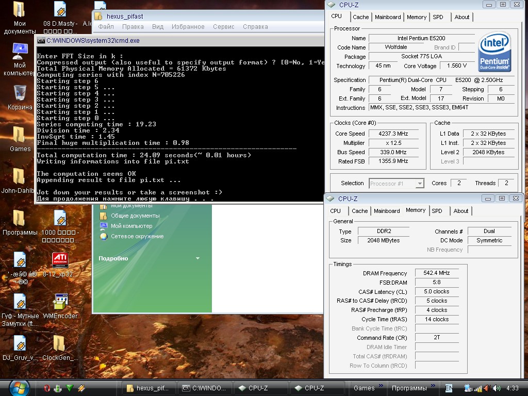Open the John-Dahlb desktop folder
This screenshot has height=396, width=528.
pyautogui.click(x=19, y=176)
